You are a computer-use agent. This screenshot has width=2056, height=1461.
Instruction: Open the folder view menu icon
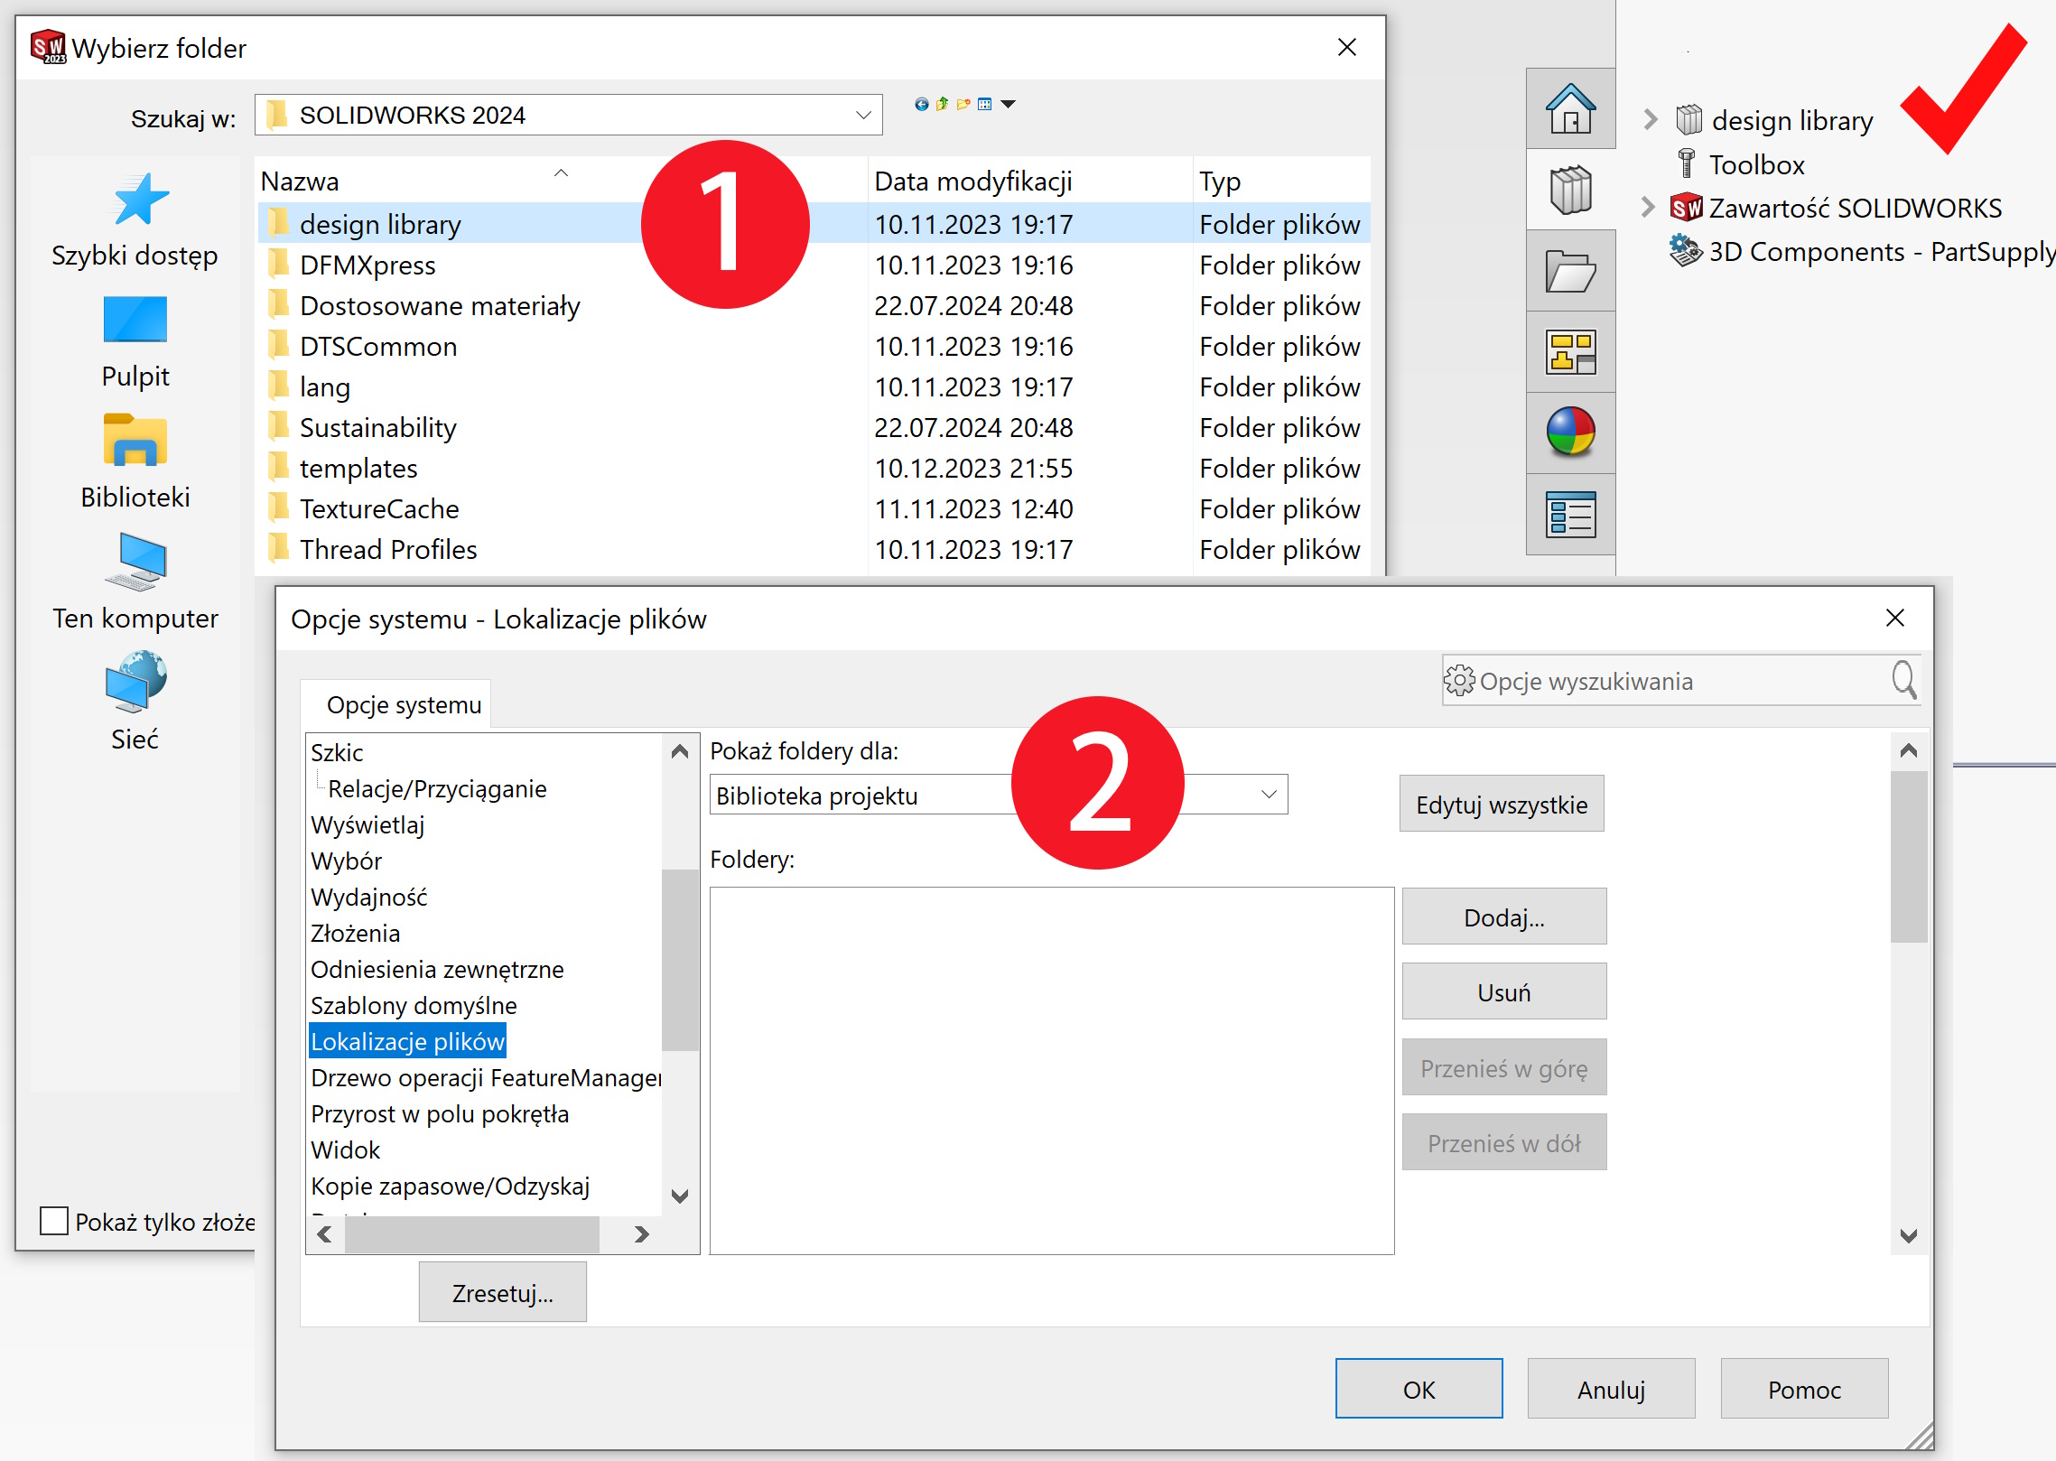(x=985, y=104)
